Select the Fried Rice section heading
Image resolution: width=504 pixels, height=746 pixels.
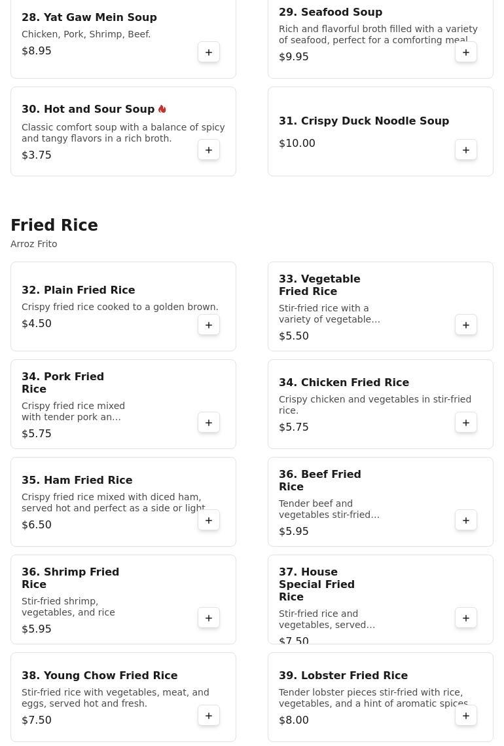(54, 226)
